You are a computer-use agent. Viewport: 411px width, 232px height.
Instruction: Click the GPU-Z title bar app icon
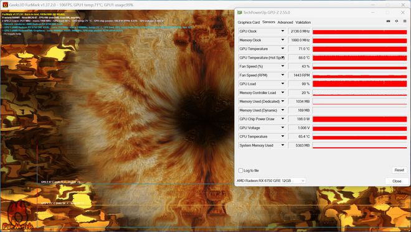pos(239,12)
